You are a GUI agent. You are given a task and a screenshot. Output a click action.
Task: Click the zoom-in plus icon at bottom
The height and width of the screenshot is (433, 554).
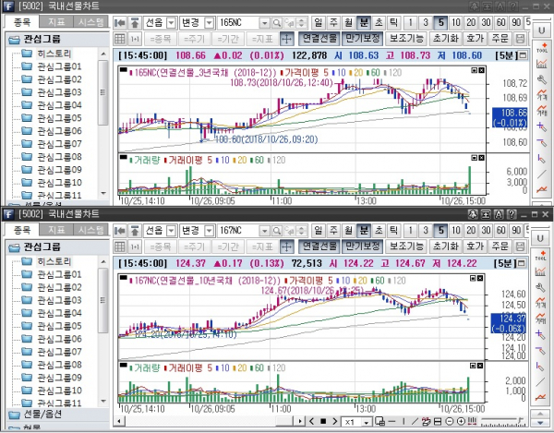[458, 421]
